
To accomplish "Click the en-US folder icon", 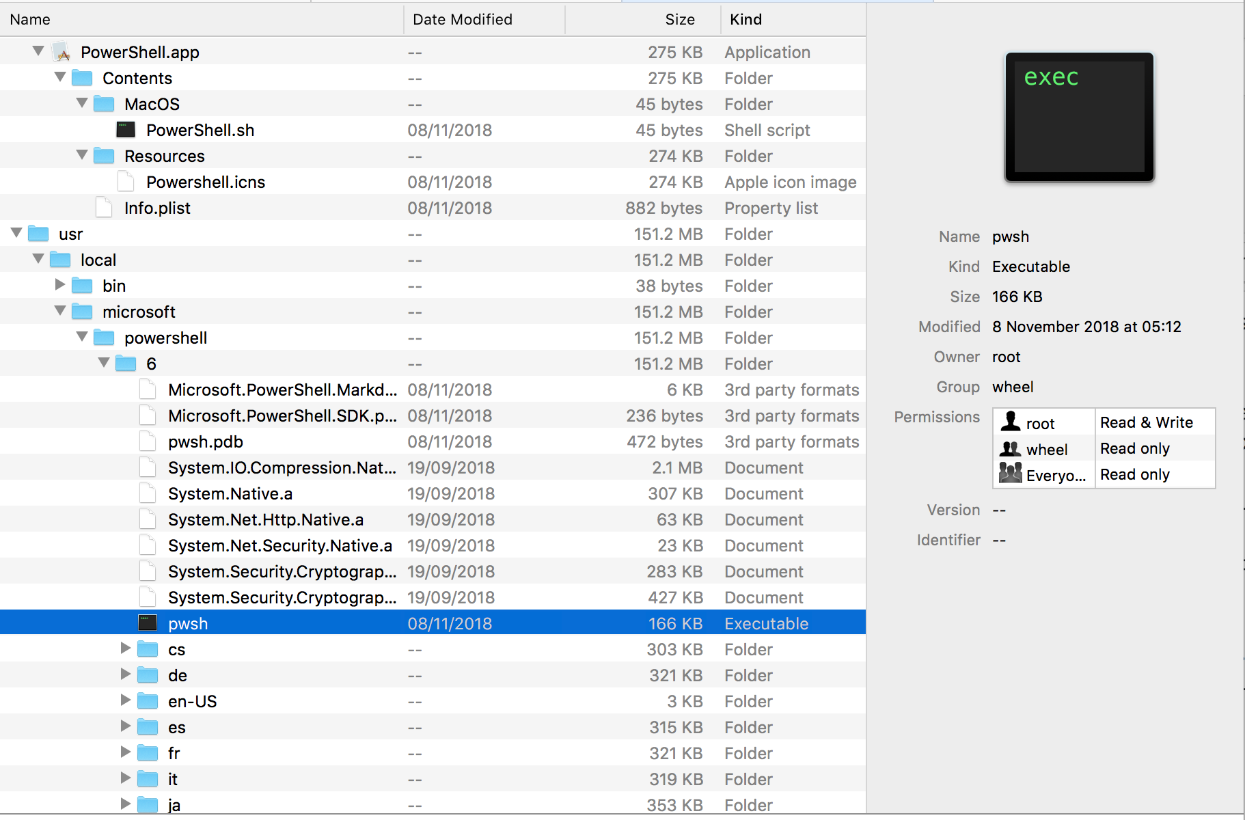I will (x=148, y=701).
